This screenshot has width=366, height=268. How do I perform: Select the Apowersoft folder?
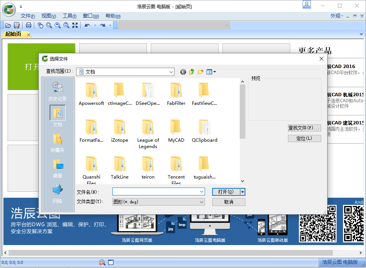[x=91, y=94]
